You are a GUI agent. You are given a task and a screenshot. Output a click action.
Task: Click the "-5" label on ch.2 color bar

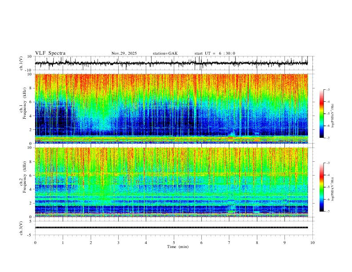(328, 187)
